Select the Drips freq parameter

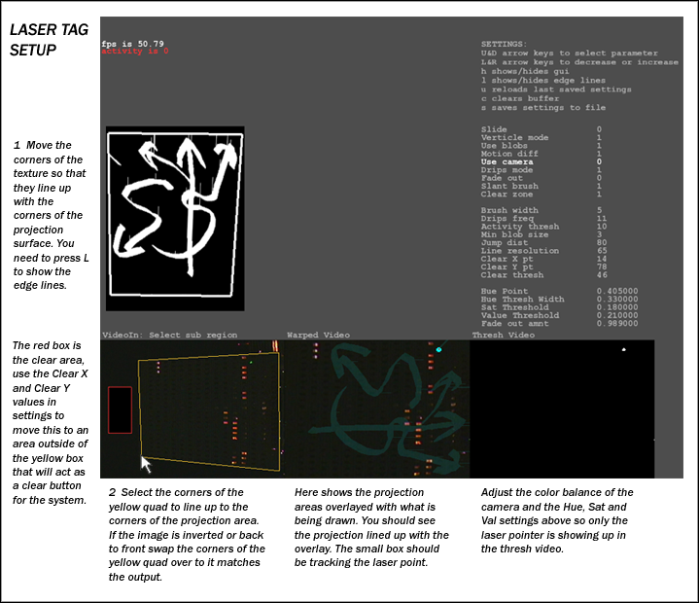tap(543, 218)
